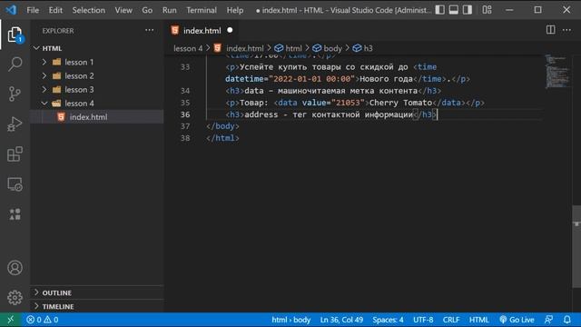The height and width of the screenshot is (327, 581).
Task: Open the Manage gear menu
Action: (15, 297)
